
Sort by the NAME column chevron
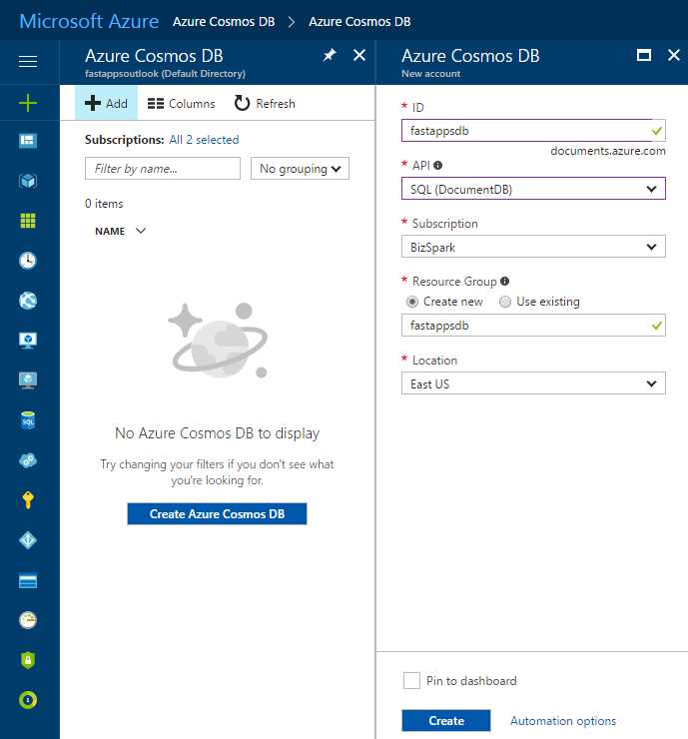click(141, 231)
